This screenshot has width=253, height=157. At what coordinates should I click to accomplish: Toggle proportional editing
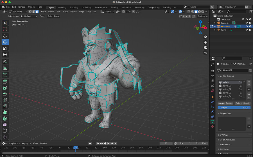[x=134, y=11]
